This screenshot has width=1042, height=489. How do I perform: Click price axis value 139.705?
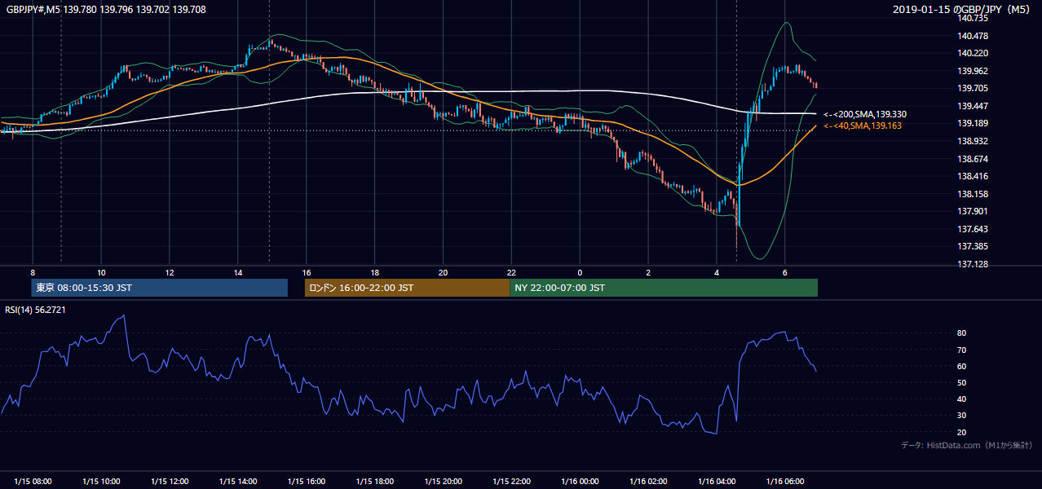pyautogui.click(x=974, y=88)
